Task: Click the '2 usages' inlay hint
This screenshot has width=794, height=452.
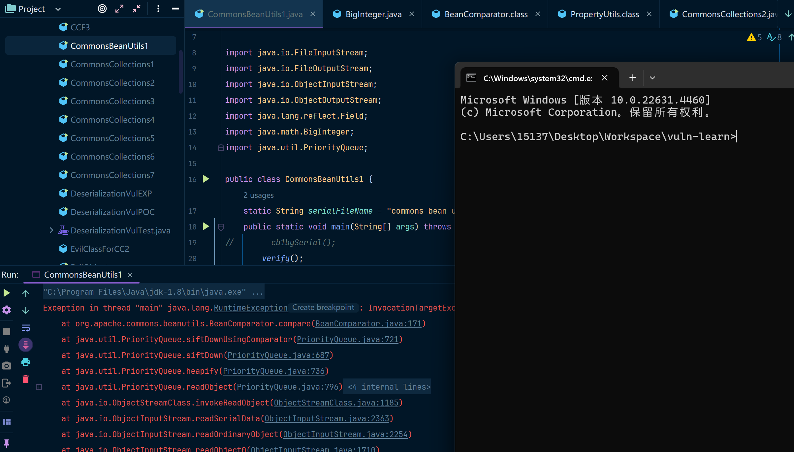Action: pyautogui.click(x=258, y=195)
